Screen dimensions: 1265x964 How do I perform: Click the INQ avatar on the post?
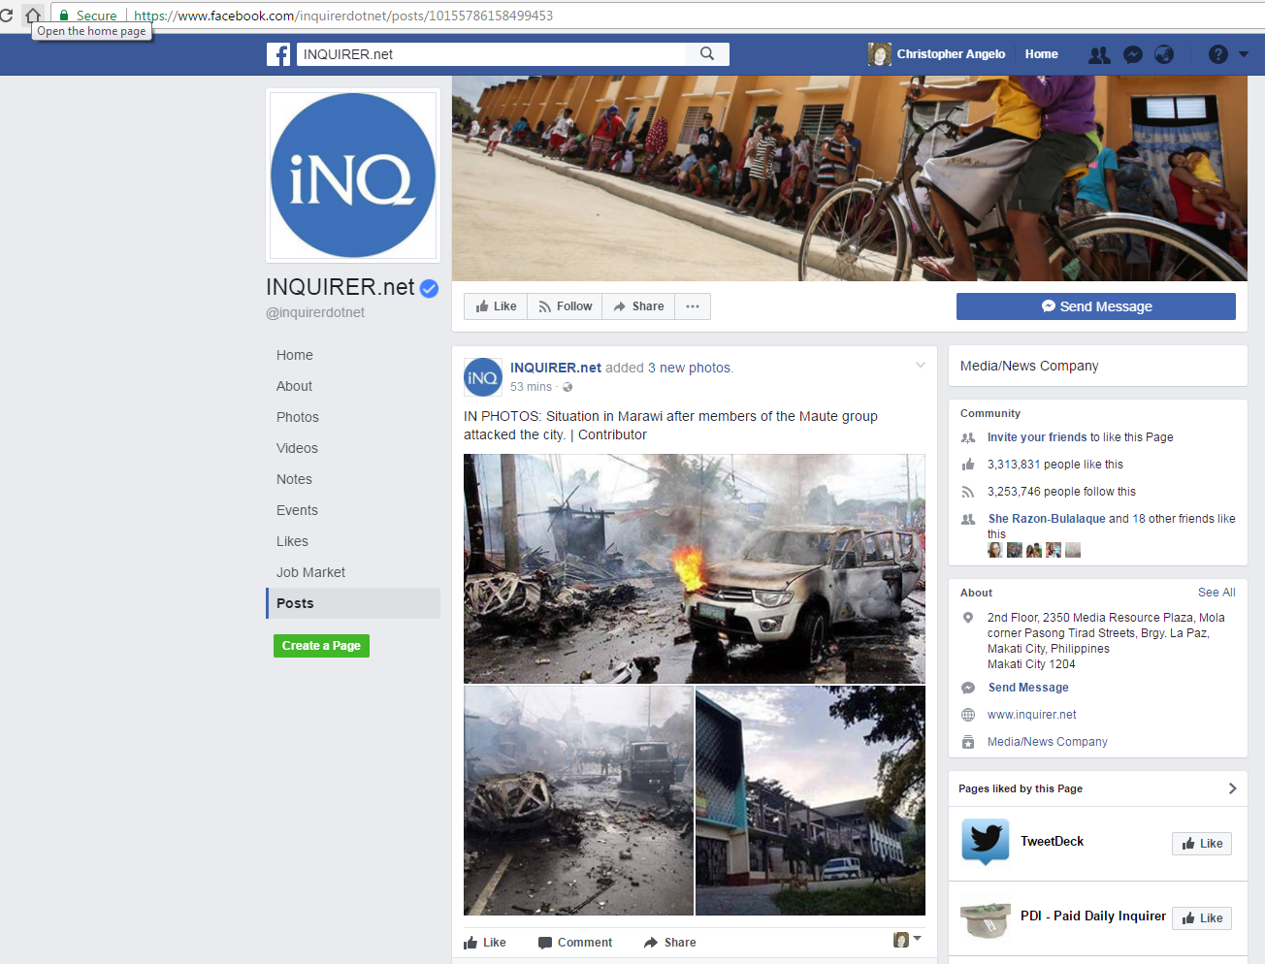coord(483,377)
